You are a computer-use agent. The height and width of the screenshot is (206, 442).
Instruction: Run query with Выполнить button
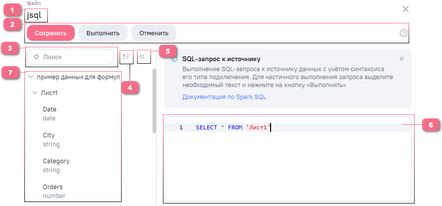[x=103, y=33]
